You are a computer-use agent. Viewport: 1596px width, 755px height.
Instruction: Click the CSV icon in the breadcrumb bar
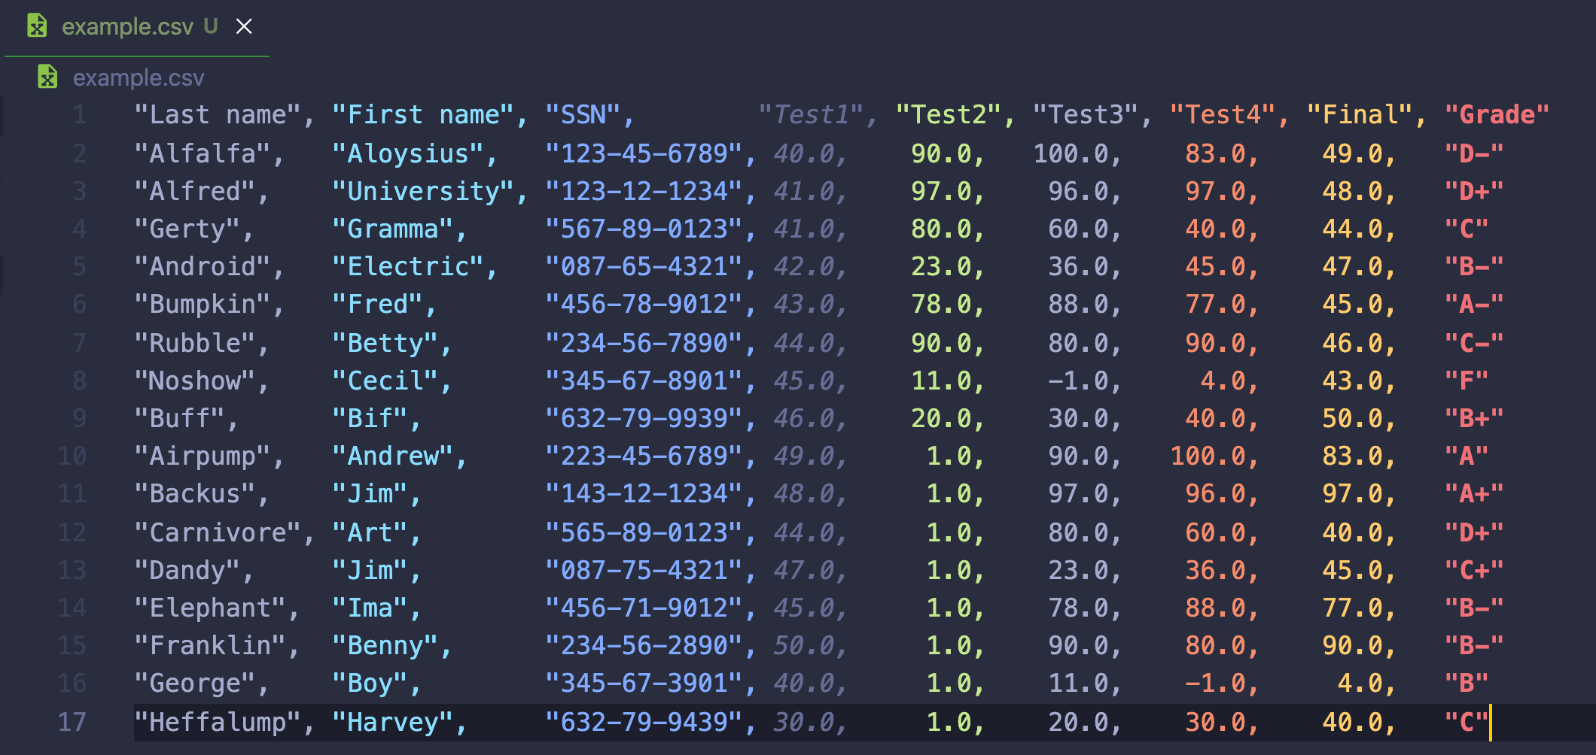click(48, 76)
